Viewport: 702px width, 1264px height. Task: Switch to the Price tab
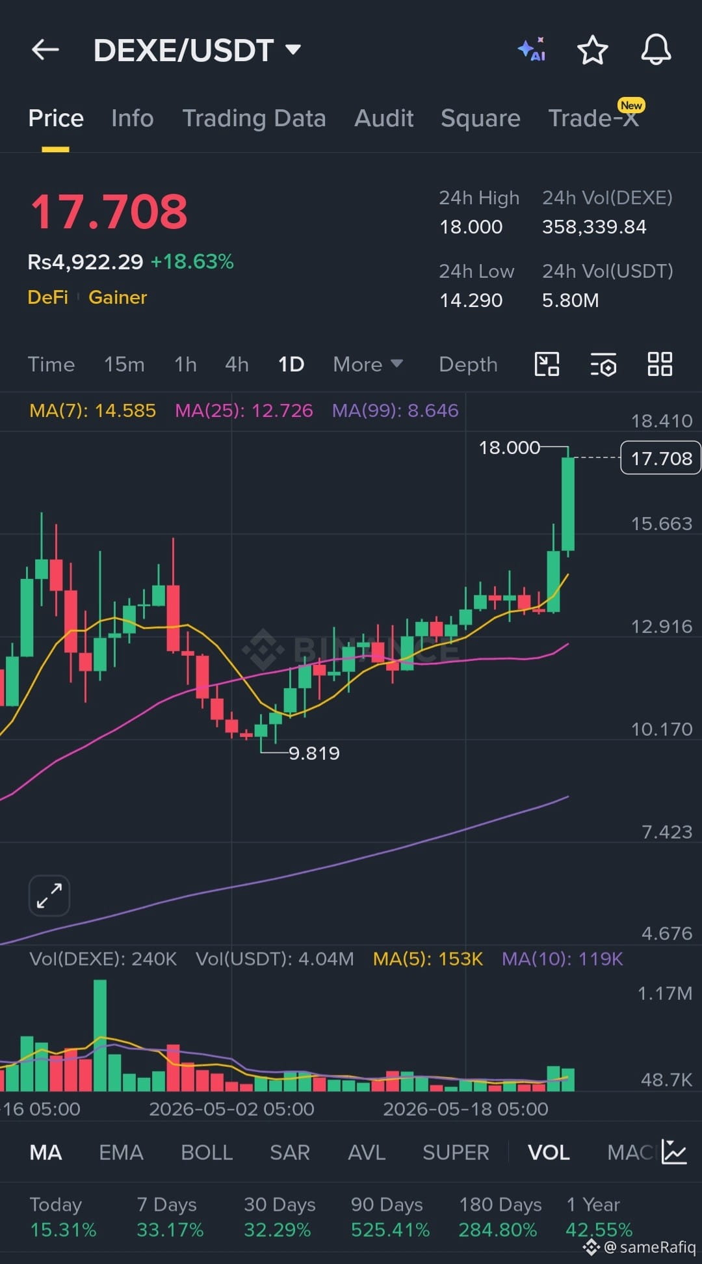[56, 118]
